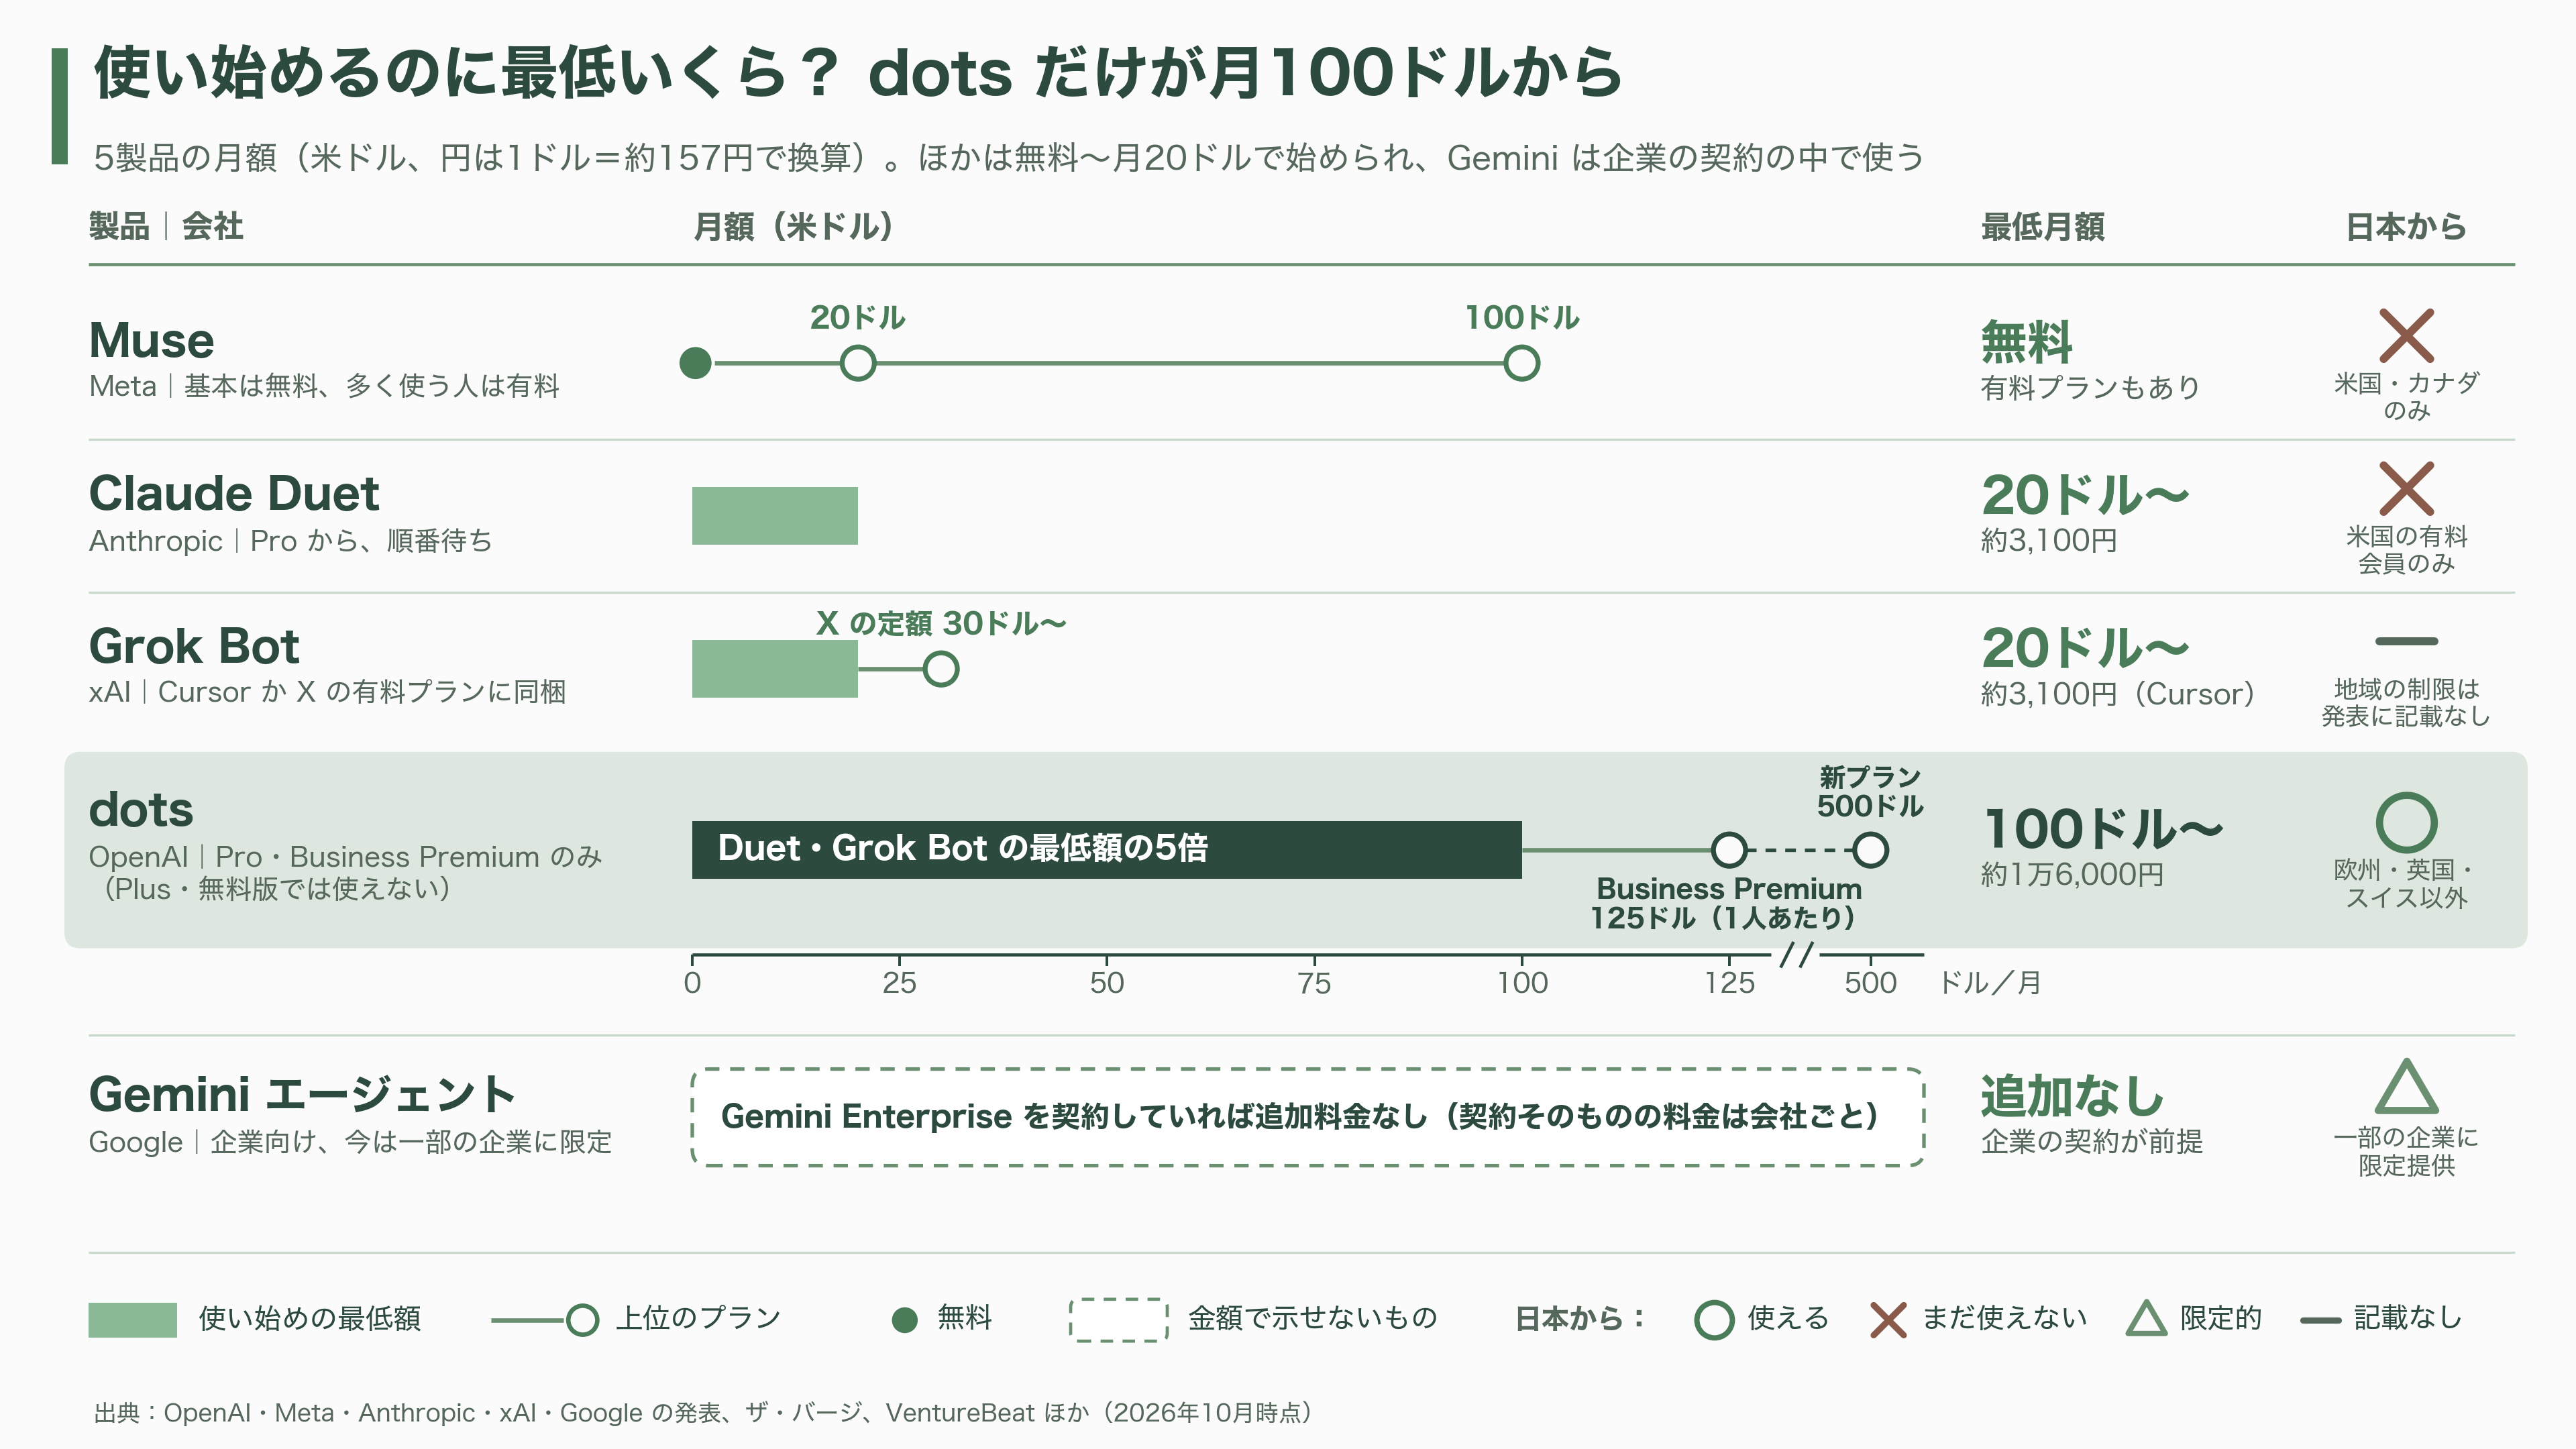Click the dark dots bar labeled Duet・Grok Bot の最低額の5倍
2576x1449 pixels.
point(1107,850)
